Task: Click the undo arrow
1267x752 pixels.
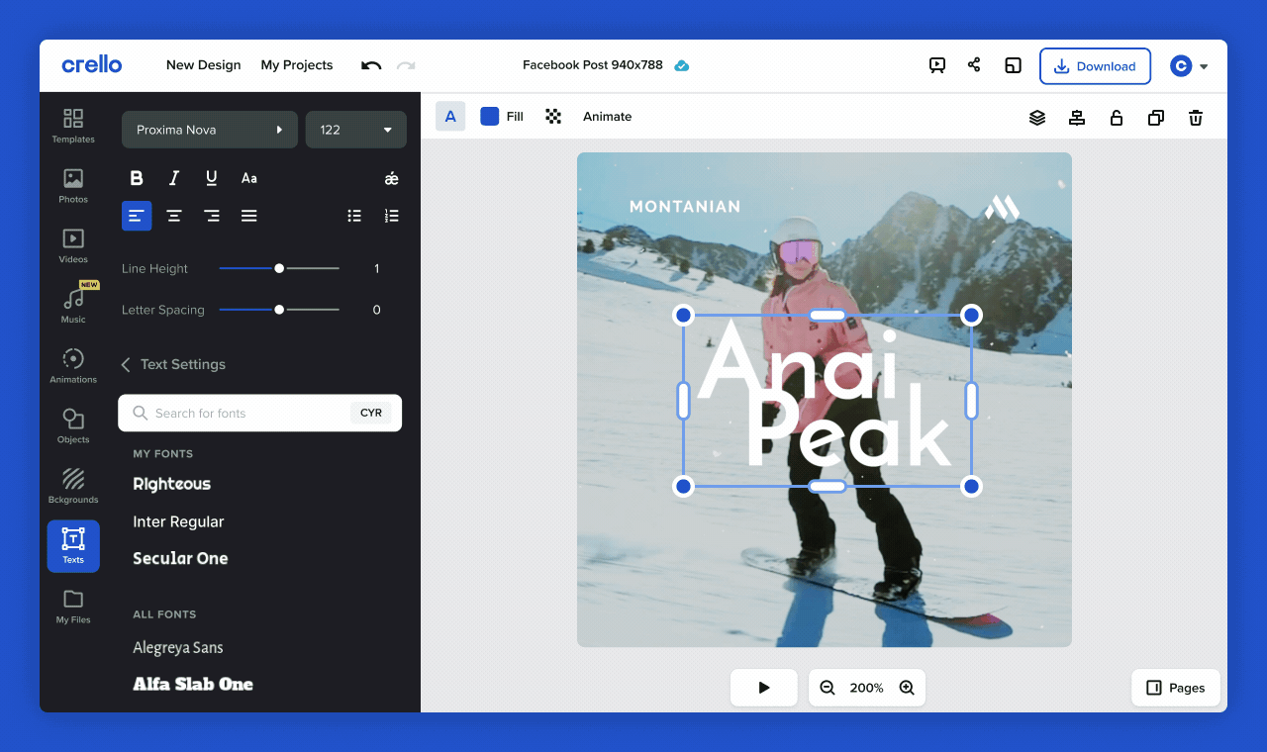Action: pyautogui.click(x=371, y=65)
